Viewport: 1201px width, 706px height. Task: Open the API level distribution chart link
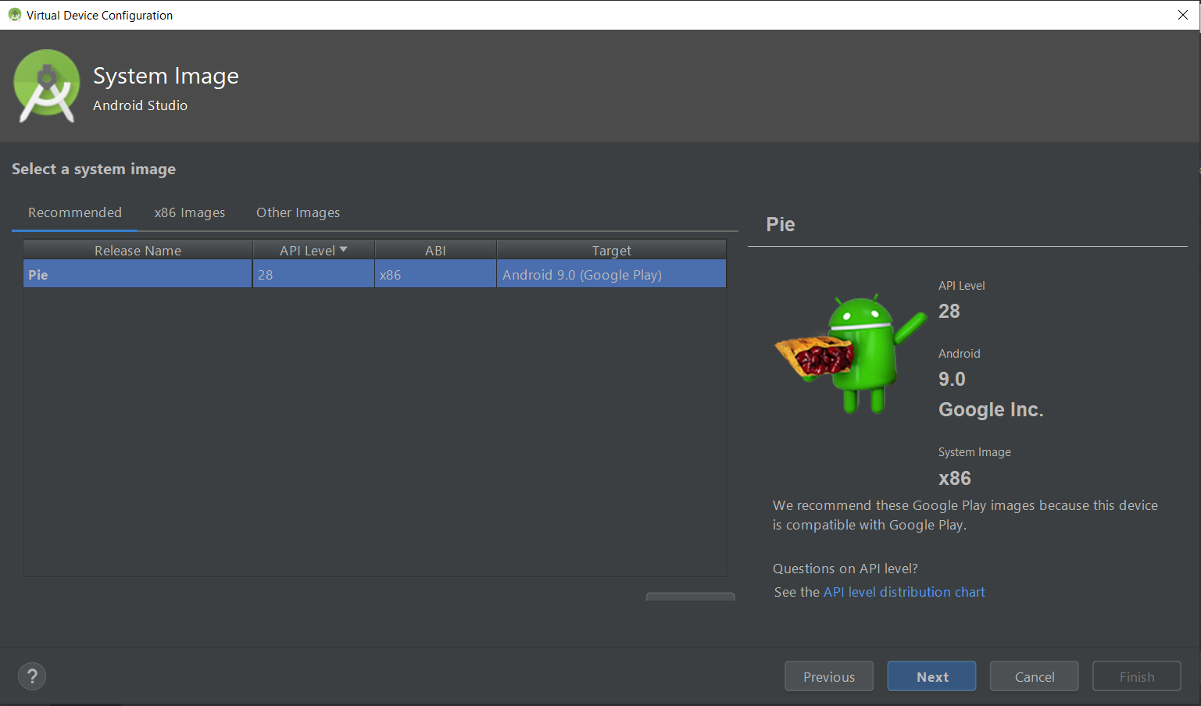[904, 592]
